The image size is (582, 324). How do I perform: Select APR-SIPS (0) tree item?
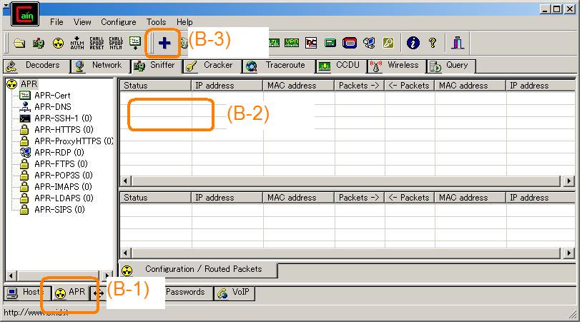(59, 210)
